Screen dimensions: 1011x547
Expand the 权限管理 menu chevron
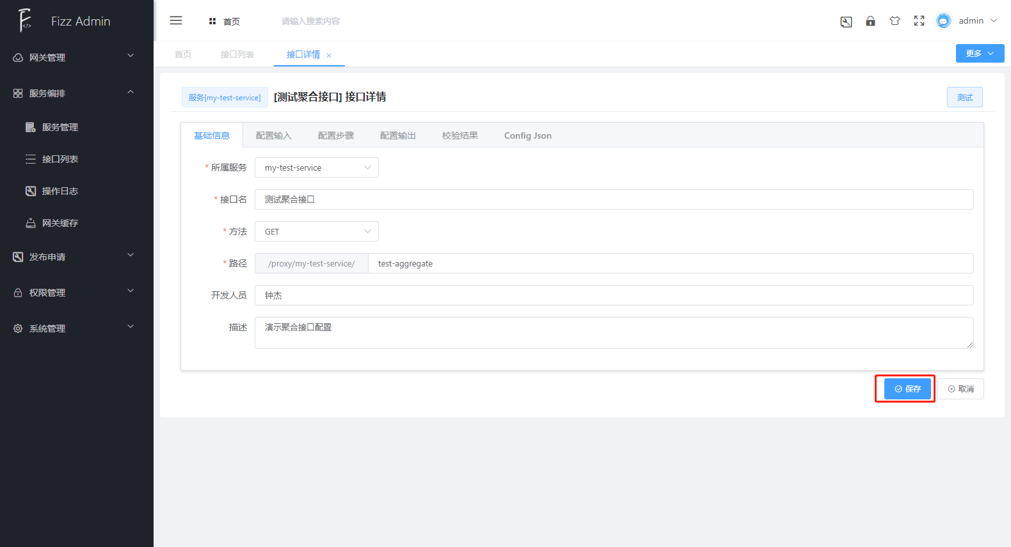point(131,291)
